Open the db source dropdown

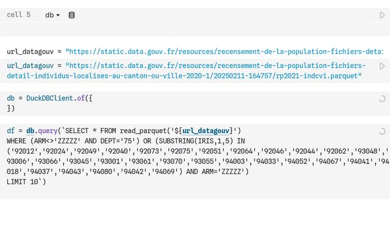coord(52,15)
